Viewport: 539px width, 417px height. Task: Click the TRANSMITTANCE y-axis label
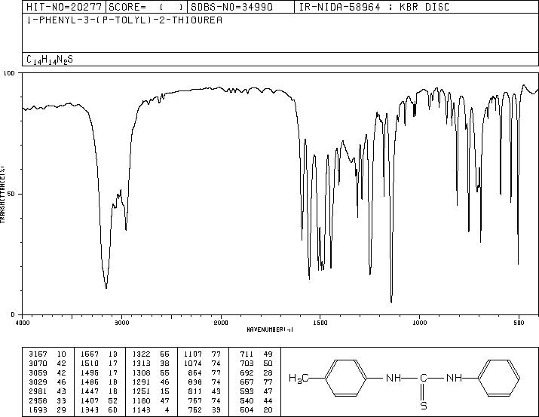4,194
